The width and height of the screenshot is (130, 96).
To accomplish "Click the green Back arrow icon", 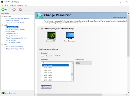I will coord(3,9).
